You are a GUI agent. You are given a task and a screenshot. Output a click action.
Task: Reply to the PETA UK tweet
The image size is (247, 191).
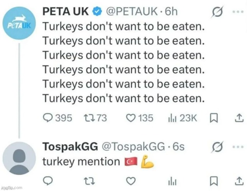tap(47, 118)
